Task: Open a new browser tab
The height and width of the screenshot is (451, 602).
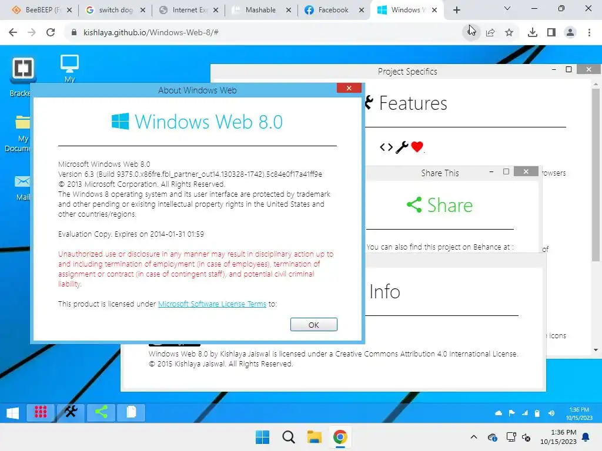Action: coord(456,10)
